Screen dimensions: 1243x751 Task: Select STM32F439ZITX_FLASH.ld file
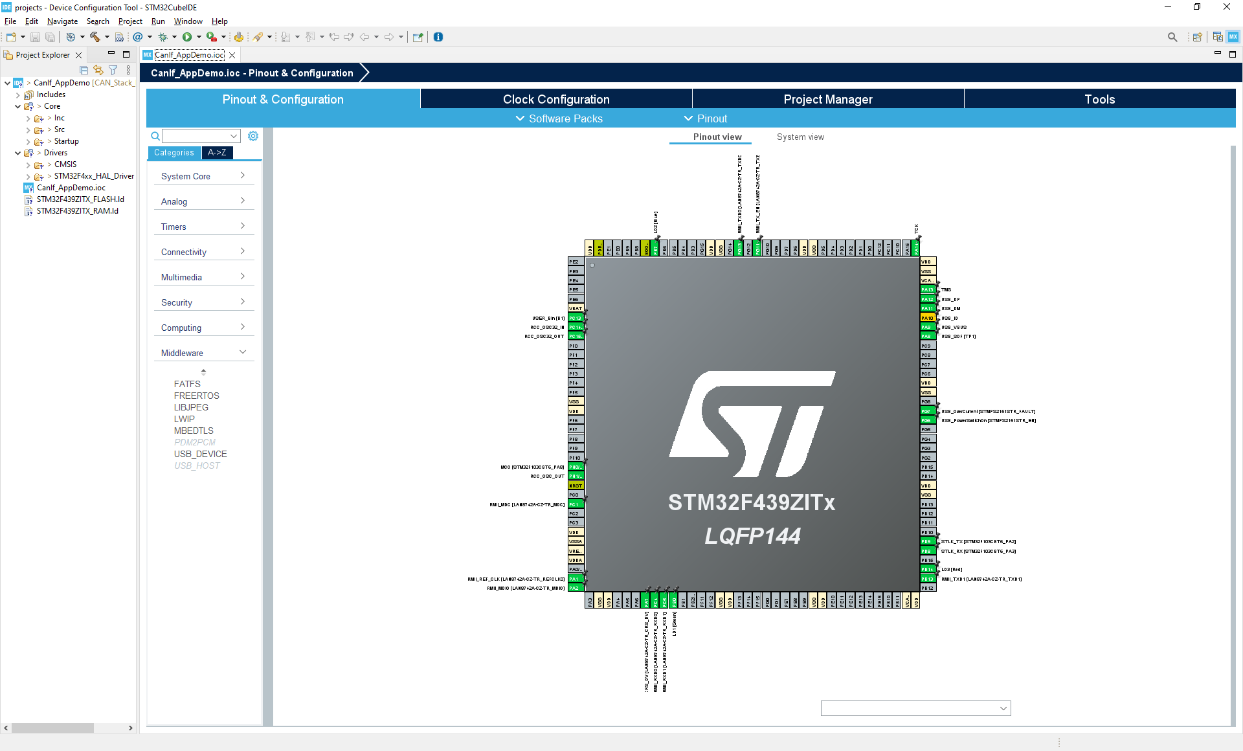point(80,199)
